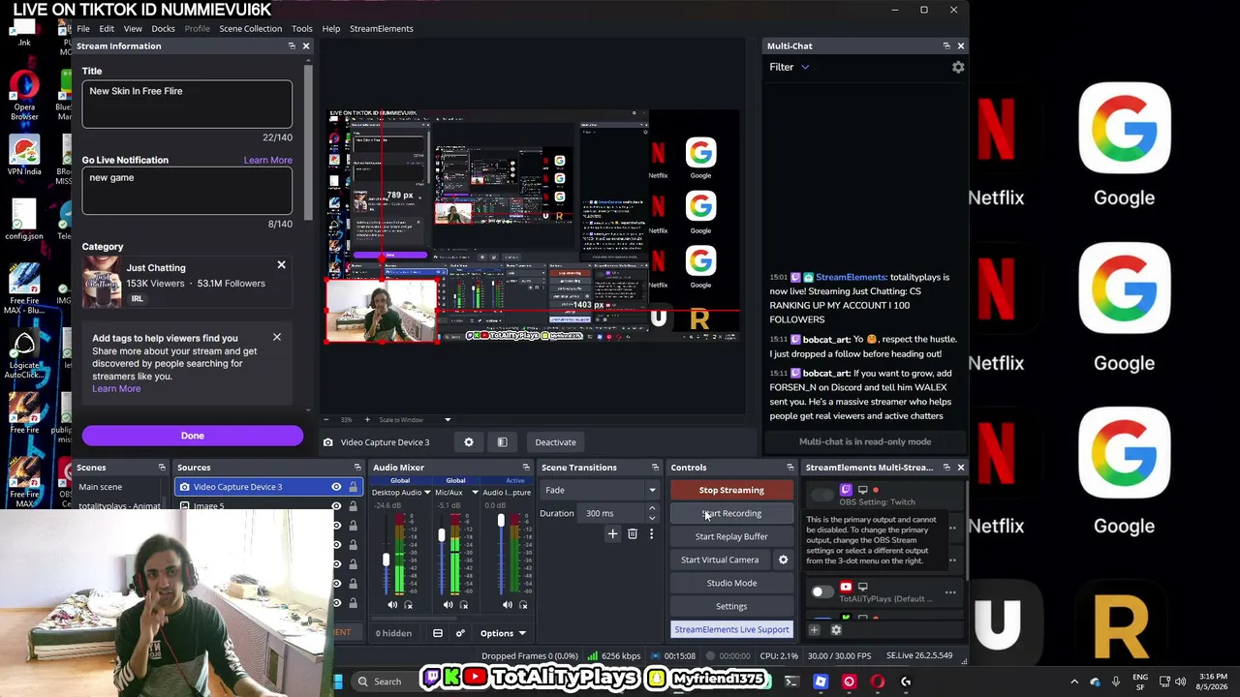This screenshot has width=1240, height=697.
Task: Toggle the Twitch primary output switch
Action: (822, 495)
